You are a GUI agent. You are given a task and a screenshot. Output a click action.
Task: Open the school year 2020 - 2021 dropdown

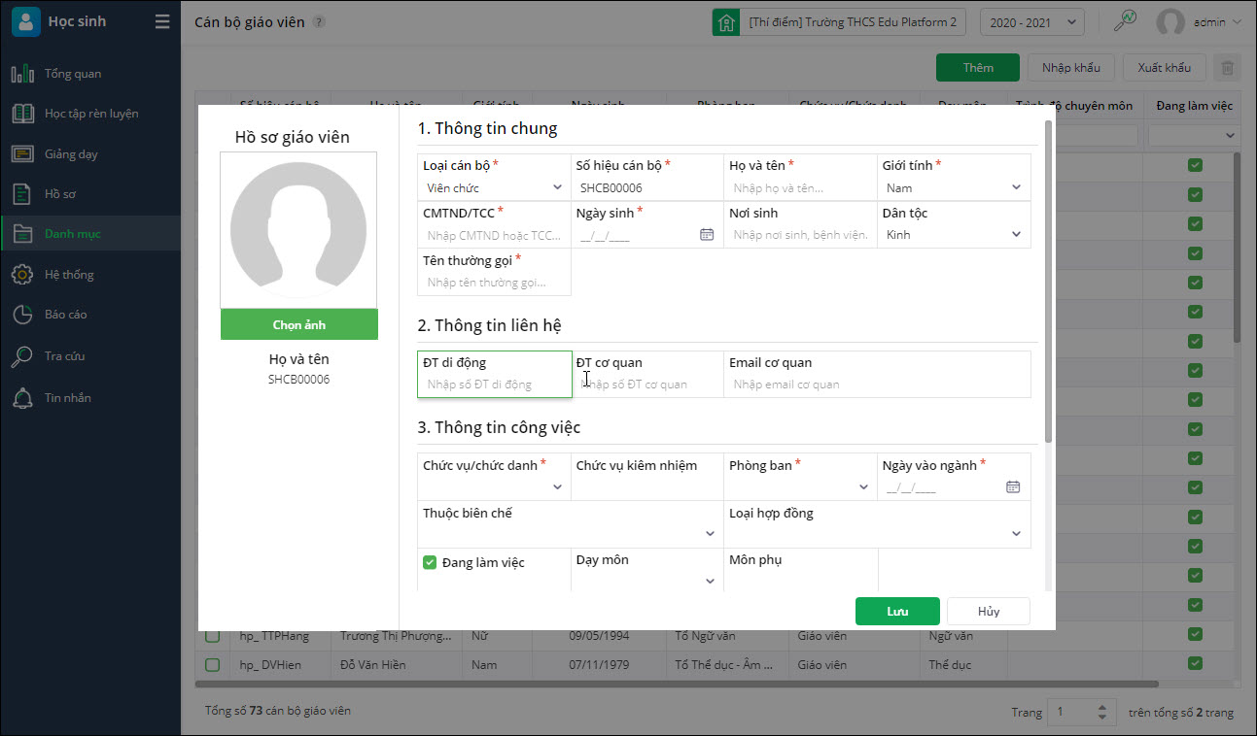(1031, 21)
